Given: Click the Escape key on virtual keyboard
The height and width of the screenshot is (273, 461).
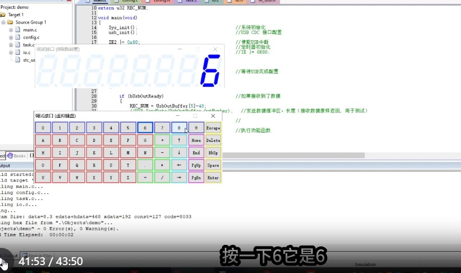Looking at the screenshot, I should [x=213, y=128].
